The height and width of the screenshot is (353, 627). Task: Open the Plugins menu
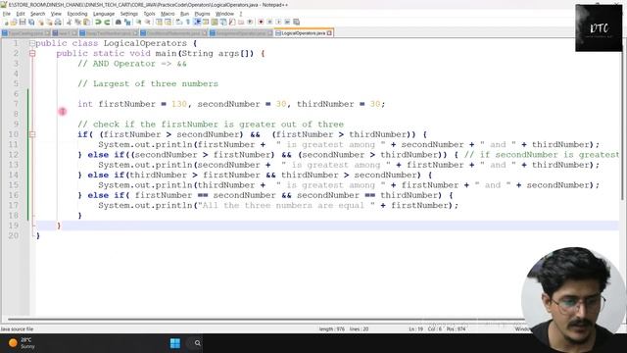pyautogui.click(x=202, y=14)
